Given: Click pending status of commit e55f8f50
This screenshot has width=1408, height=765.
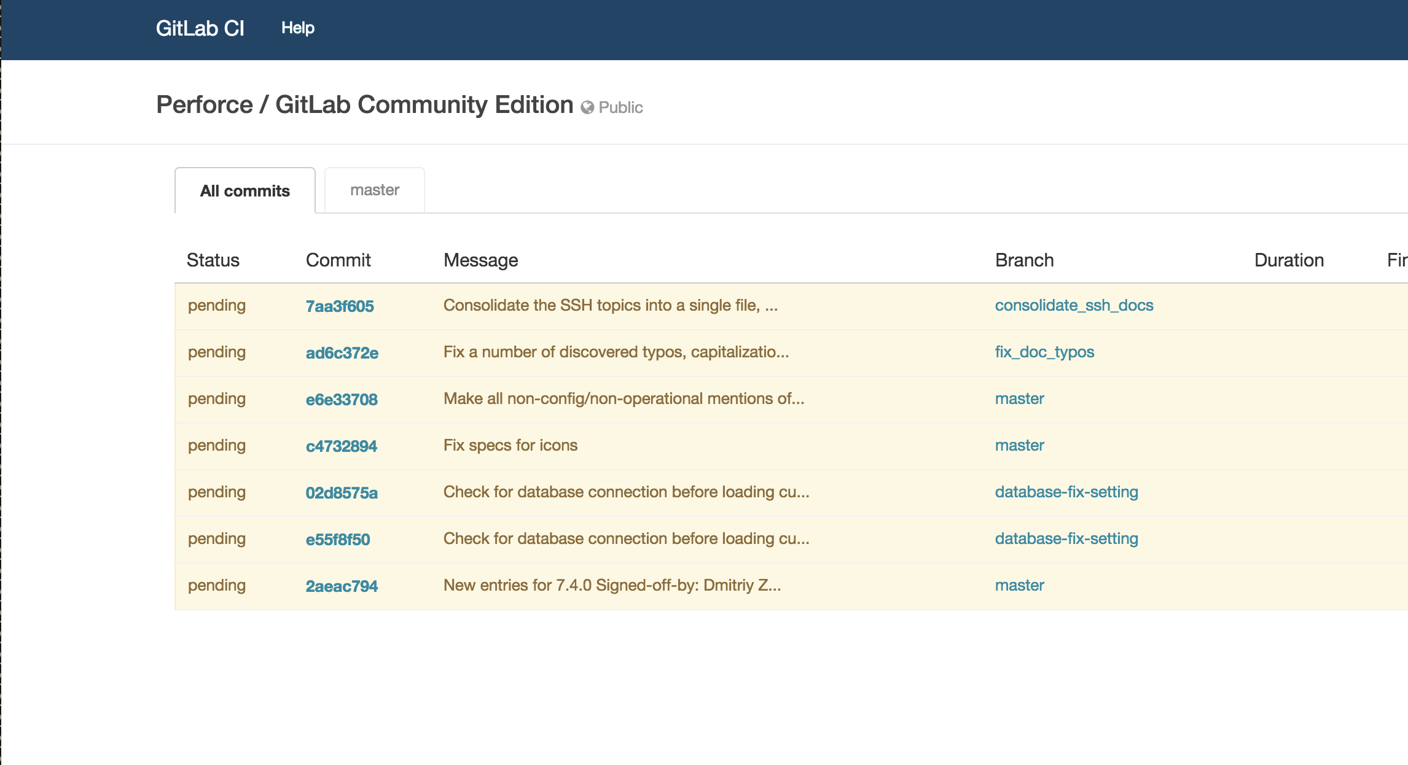Looking at the screenshot, I should point(217,539).
